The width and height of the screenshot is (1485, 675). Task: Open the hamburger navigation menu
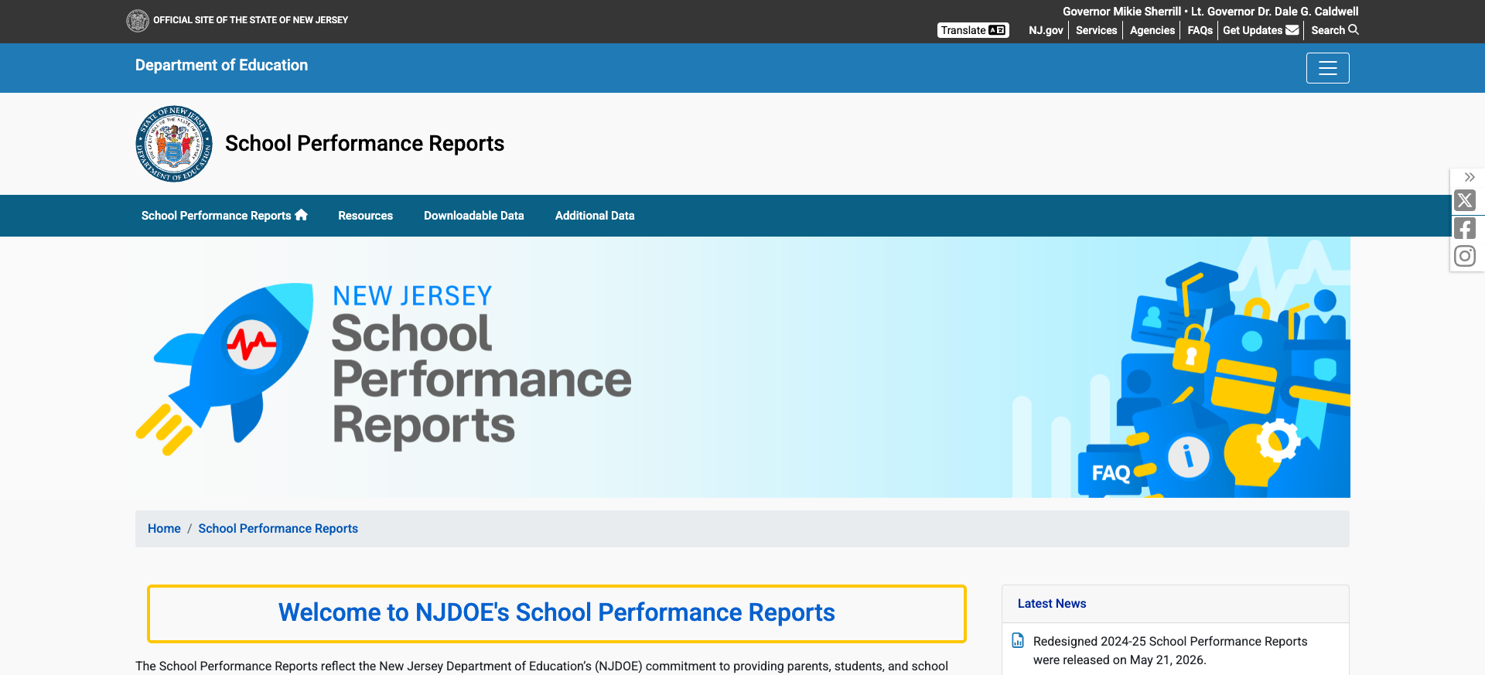(x=1327, y=68)
